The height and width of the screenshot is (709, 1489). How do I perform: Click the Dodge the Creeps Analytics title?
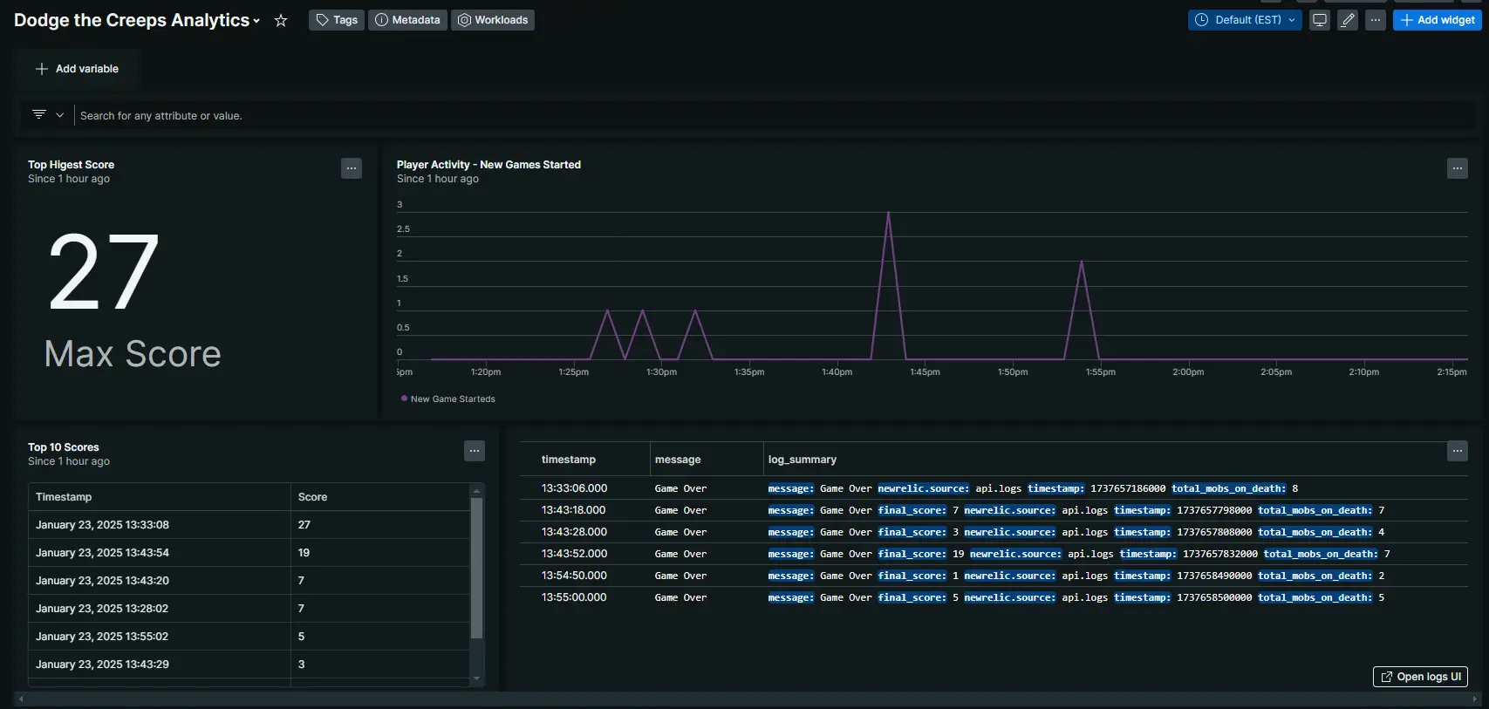(x=132, y=20)
